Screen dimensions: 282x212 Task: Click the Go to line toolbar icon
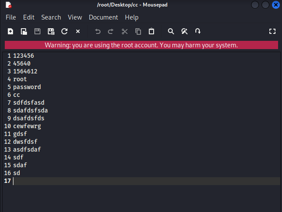[x=198, y=31]
